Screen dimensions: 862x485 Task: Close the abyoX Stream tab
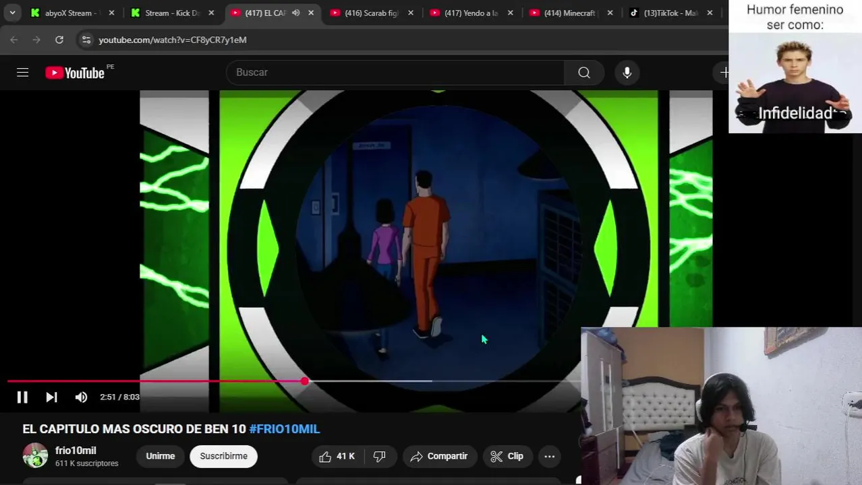(112, 13)
